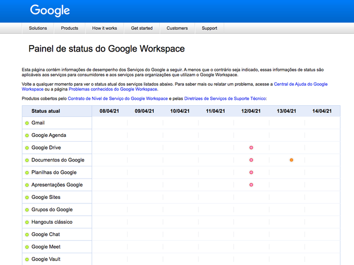Click the Google logo in header

point(50,10)
